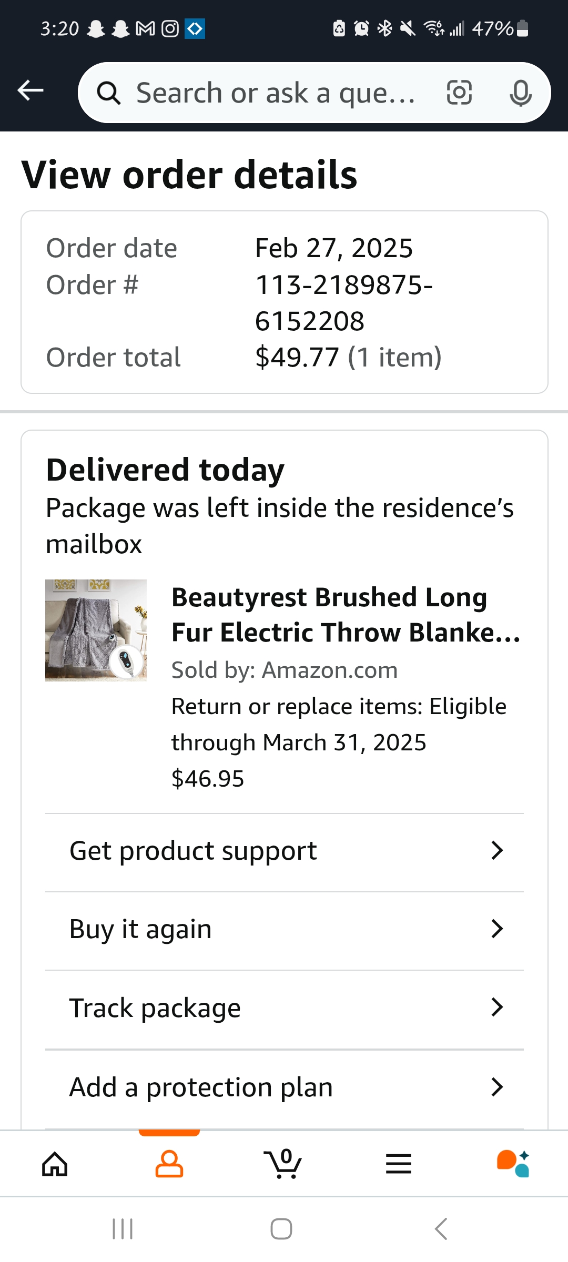Tap Android home navigation button

click(281, 1229)
